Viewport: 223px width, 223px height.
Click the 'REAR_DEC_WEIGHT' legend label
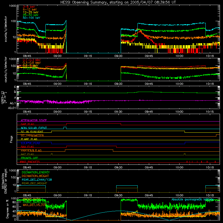pyautogui.click(x=34, y=183)
